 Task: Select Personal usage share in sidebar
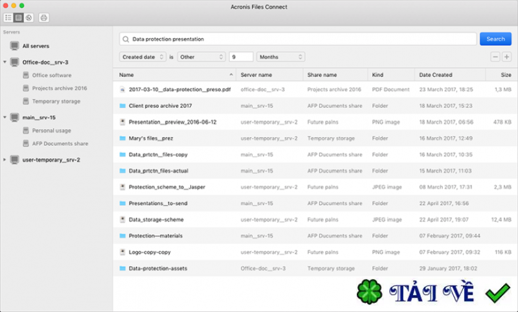point(52,130)
